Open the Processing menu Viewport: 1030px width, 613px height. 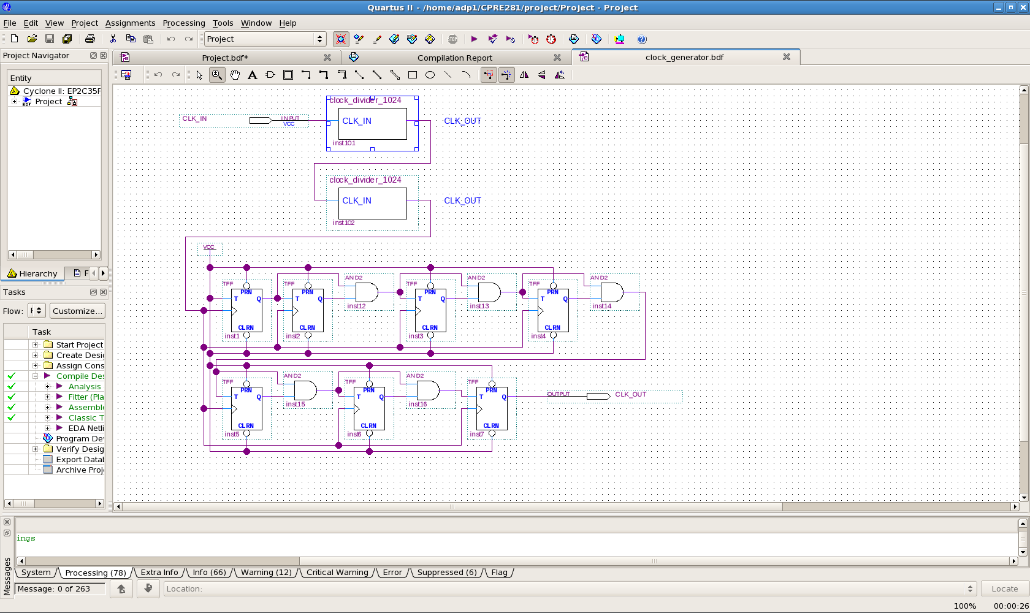pos(184,23)
